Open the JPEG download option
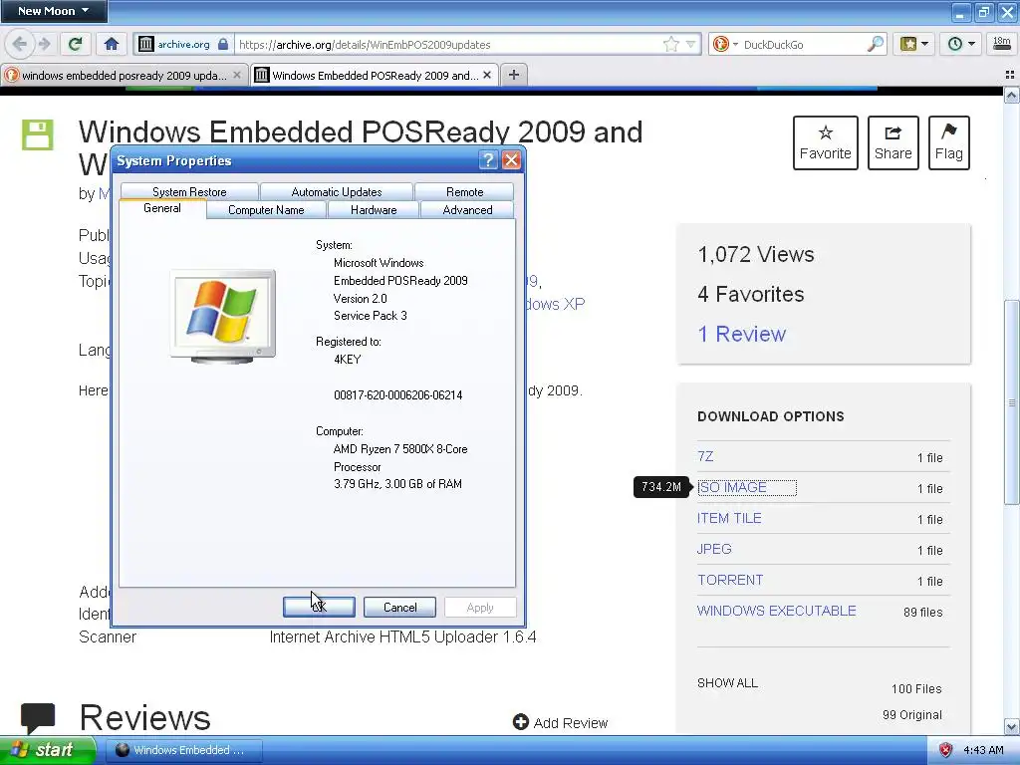The width and height of the screenshot is (1020, 765). point(714,549)
